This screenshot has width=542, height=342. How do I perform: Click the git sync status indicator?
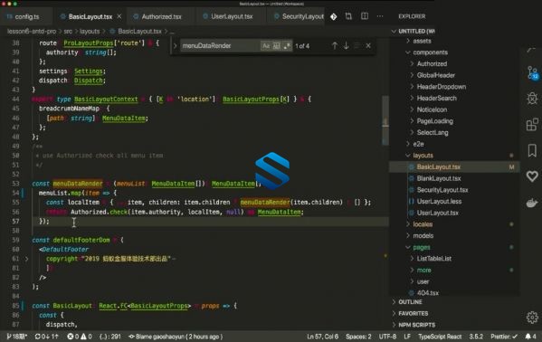click(47, 337)
